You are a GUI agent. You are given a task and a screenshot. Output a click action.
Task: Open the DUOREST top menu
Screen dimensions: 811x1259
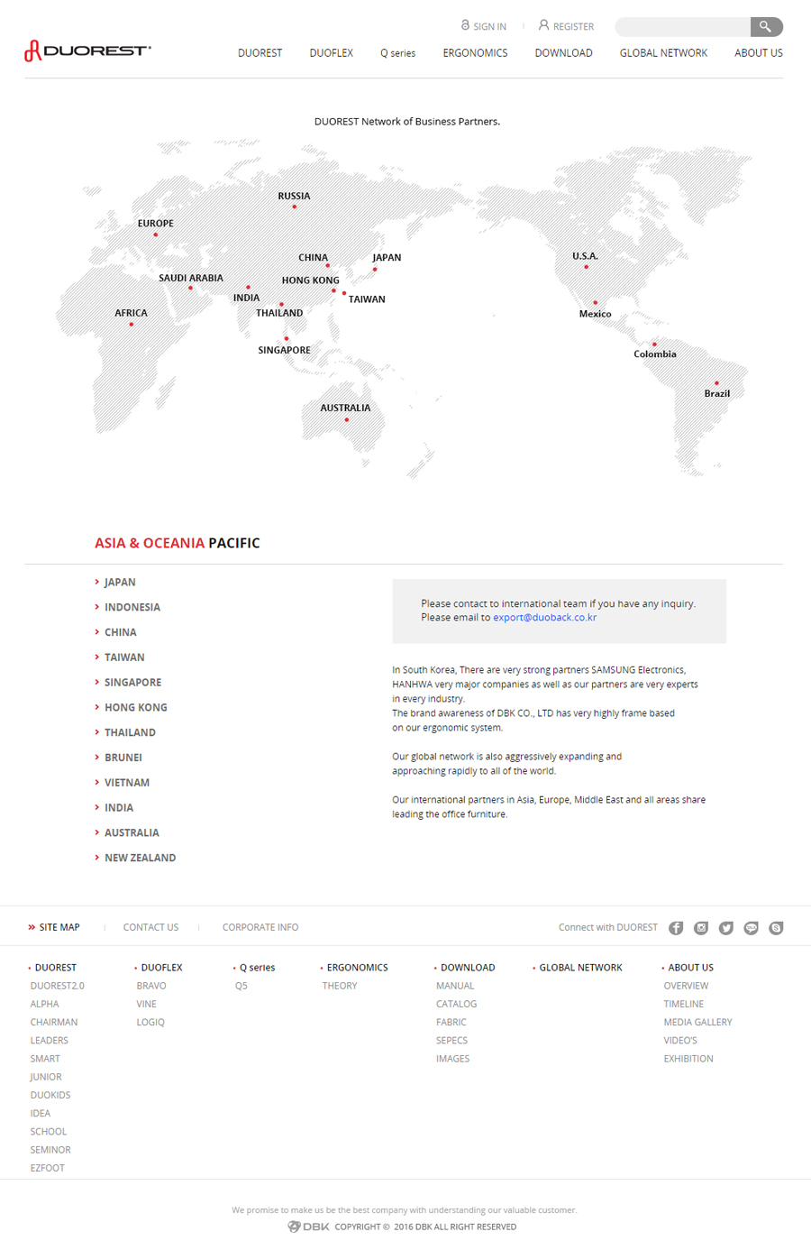click(260, 53)
